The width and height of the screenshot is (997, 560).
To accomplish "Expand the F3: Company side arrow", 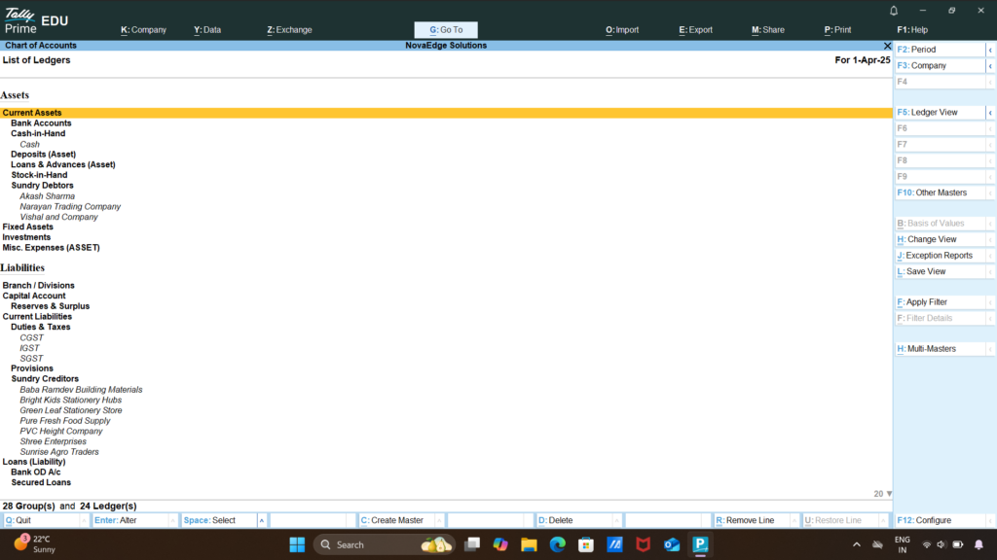I will coord(990,65).
